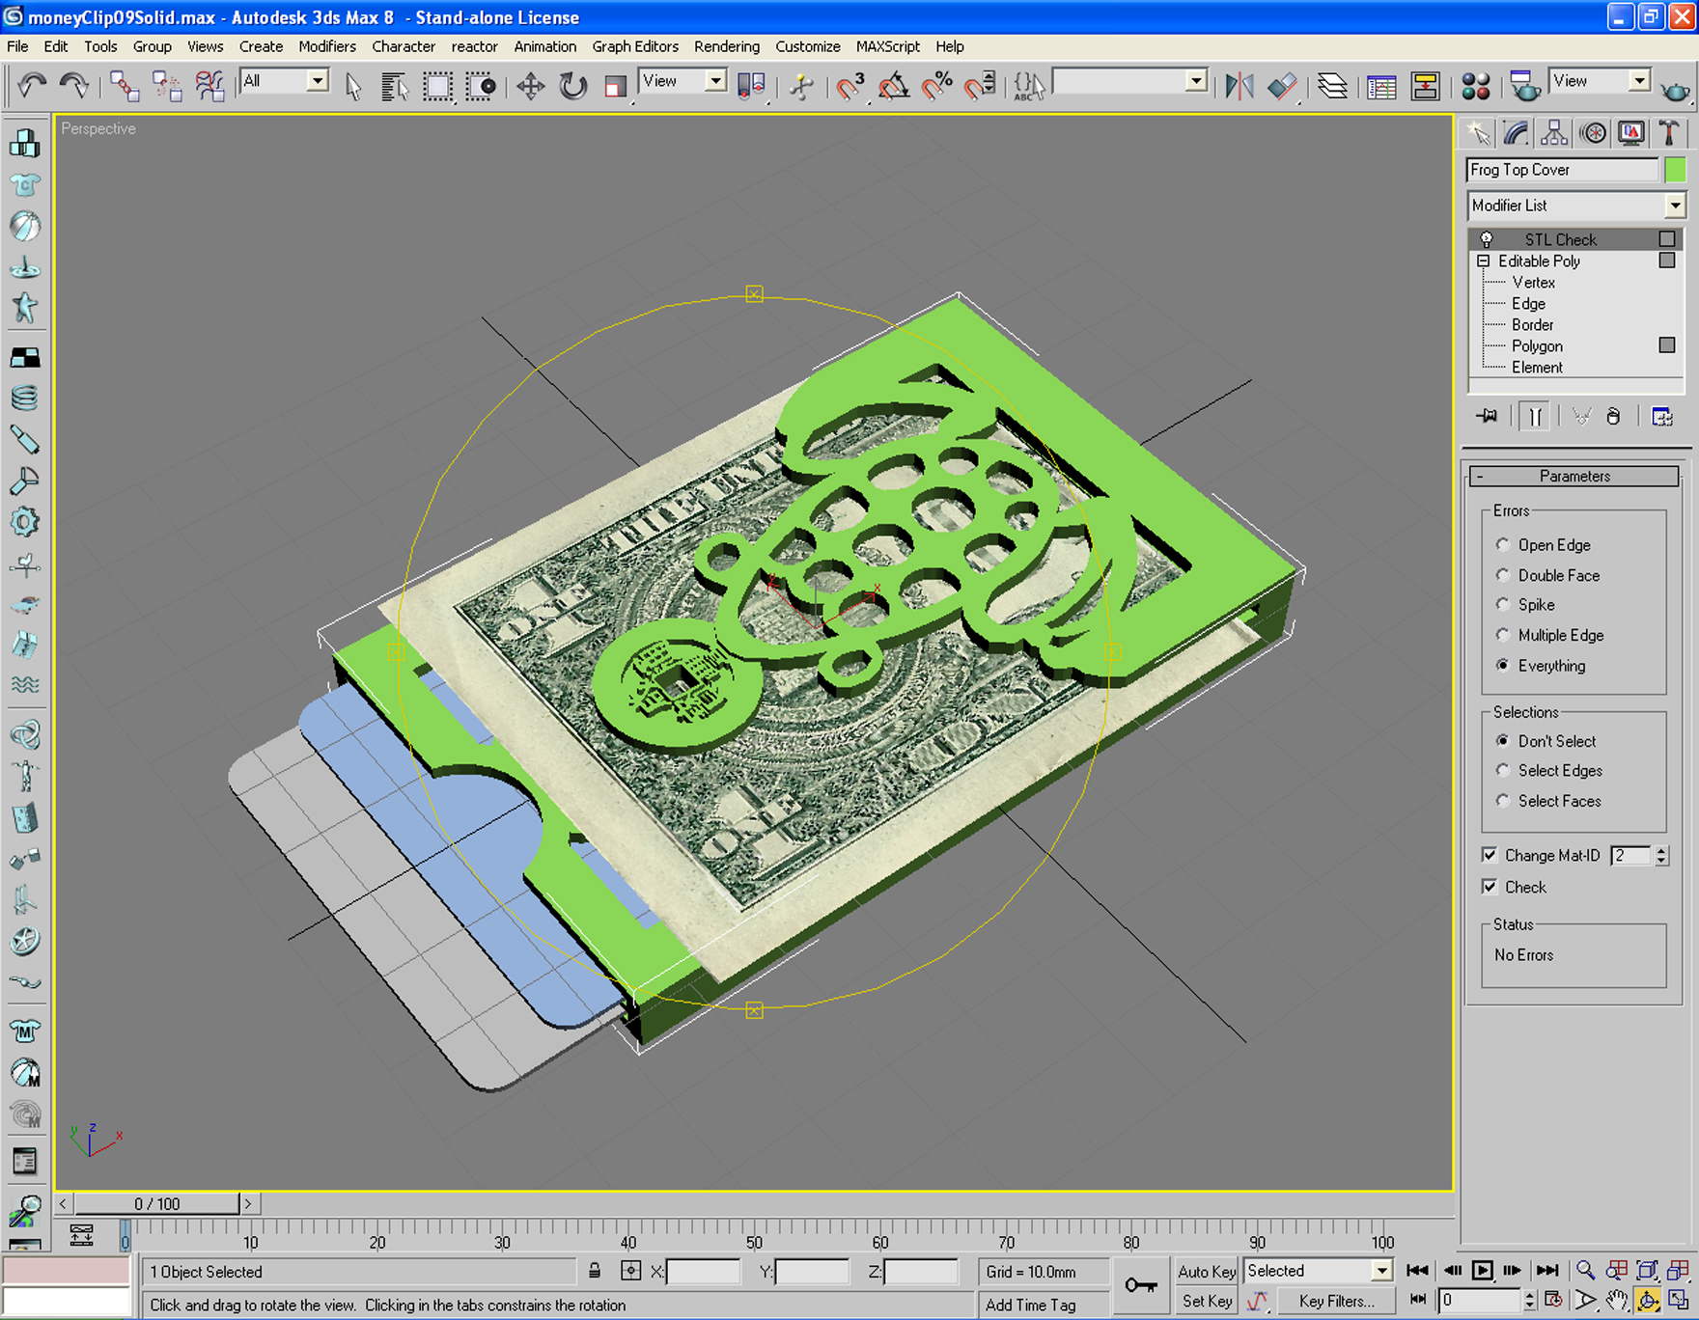Open the Modifier List dropdown

point(1677,206)
